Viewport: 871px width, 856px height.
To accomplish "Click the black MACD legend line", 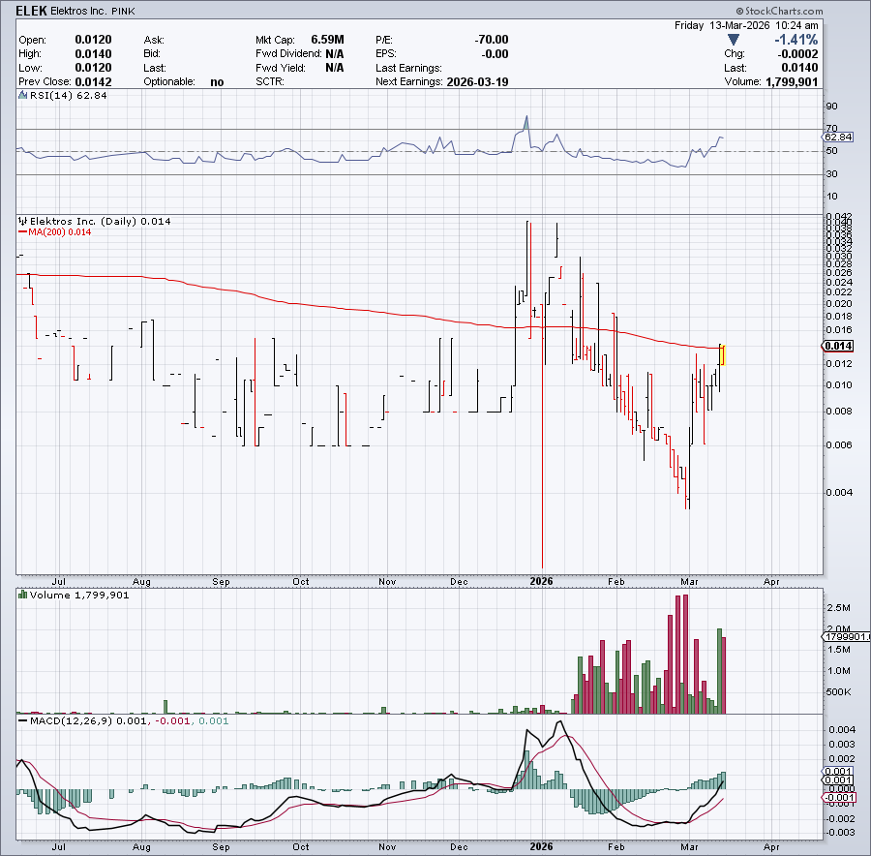I will click(x=23, y=721).
